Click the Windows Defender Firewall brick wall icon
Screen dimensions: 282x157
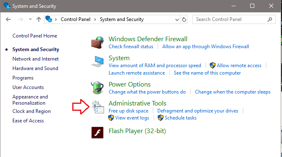click(97, 42)
